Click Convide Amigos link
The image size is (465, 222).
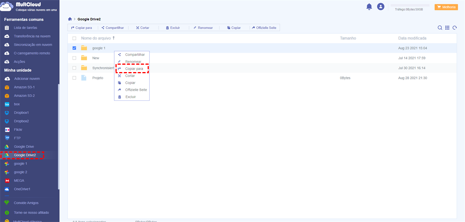click(x=26, y=203)
